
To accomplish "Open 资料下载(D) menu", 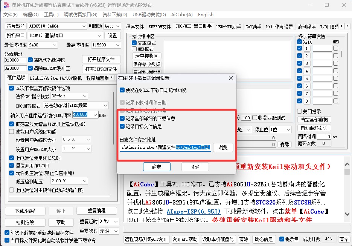I will [x=115, y=15].
